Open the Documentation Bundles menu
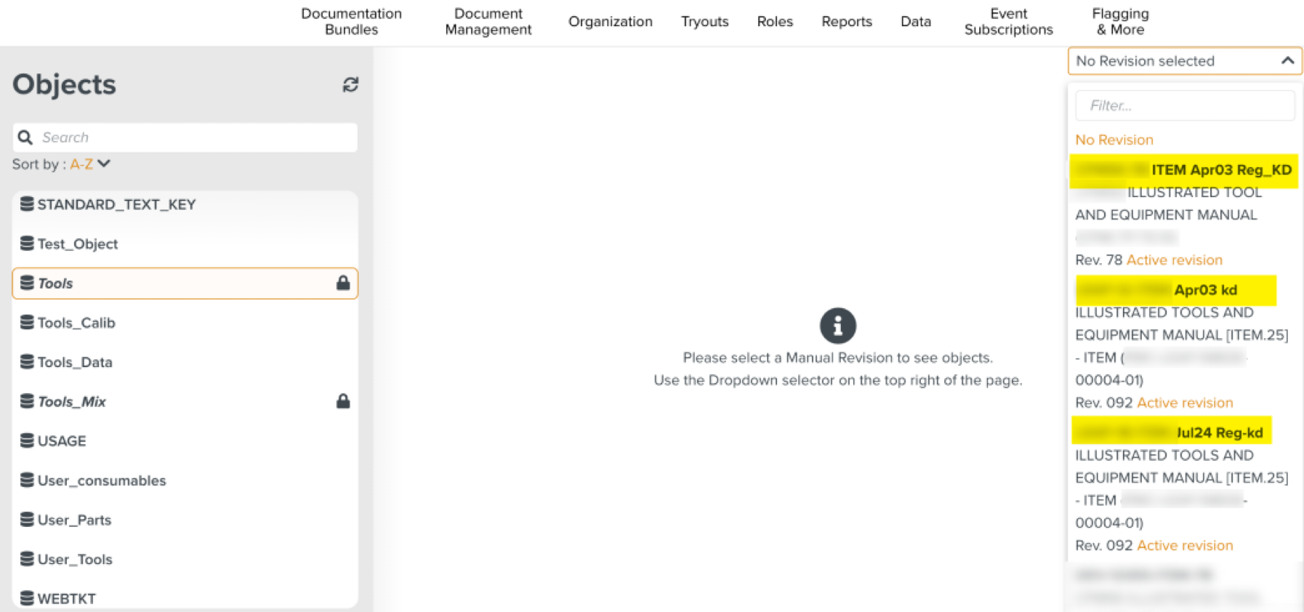This screenshot has width=1304, height=612. [351, 22]
